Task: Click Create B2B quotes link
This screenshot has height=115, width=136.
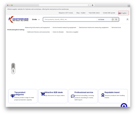Action: (109, 13)
